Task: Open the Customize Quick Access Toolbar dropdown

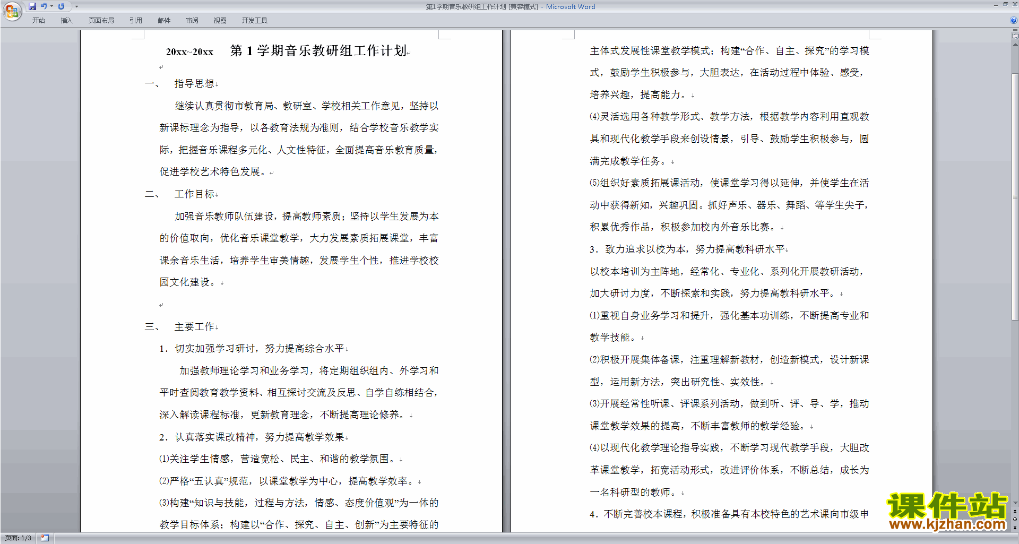Action: click(x=76, y=6)
